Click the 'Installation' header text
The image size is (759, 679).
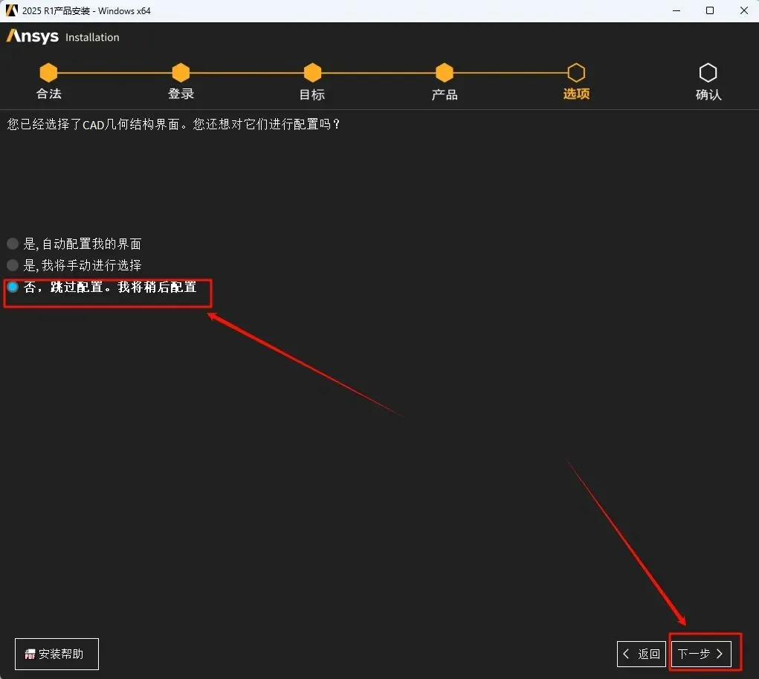coord(92,37)
